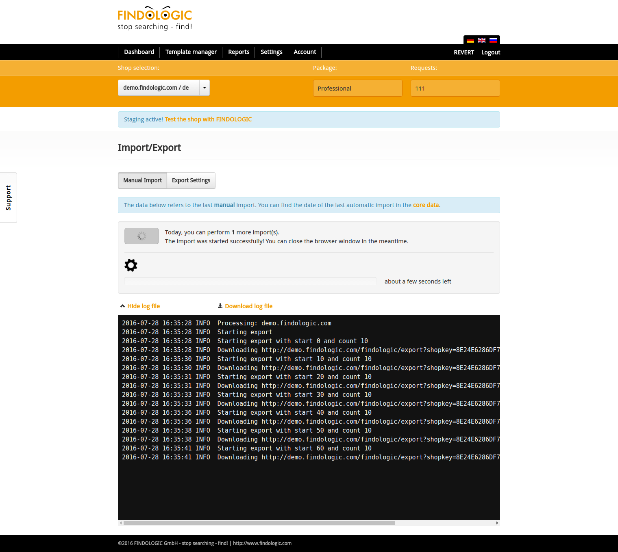Click log line 'Starting export with start 30'
The image size is (618, 552).
(x=247, y=395)
